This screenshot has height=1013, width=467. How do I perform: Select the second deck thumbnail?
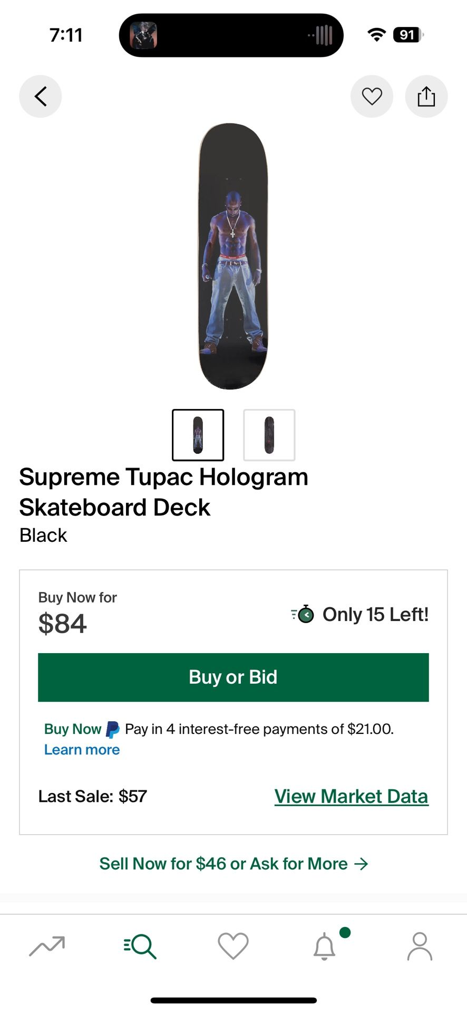point(269,435)
